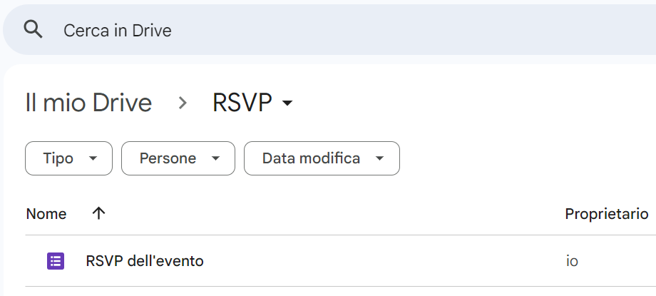The height and width of the screenshot is (296, 656).
Task: Expand the Persone filter arrow
Action: [x=215, y=158]
